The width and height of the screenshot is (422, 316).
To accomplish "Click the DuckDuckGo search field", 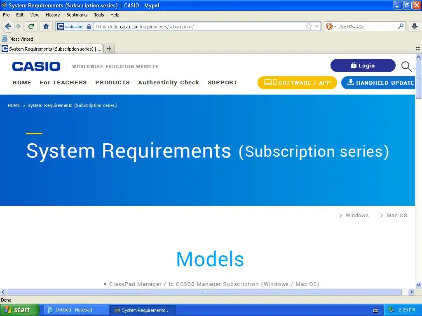I will 366,26.
